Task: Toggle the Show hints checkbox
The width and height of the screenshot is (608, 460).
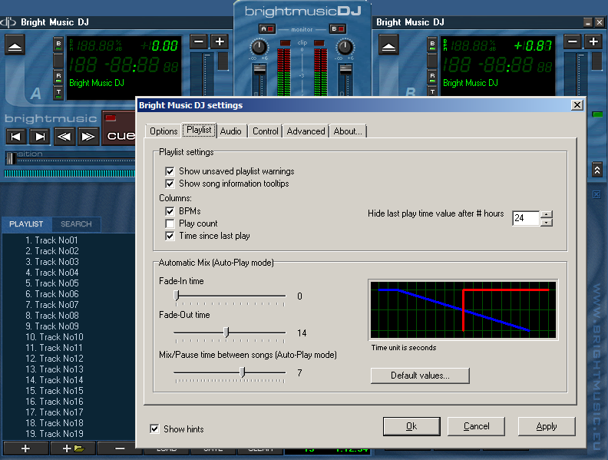Action: pos(154,429)
